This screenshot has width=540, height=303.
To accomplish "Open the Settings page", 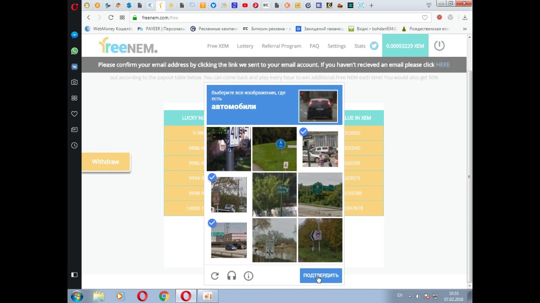I will (x=337, y=46).
